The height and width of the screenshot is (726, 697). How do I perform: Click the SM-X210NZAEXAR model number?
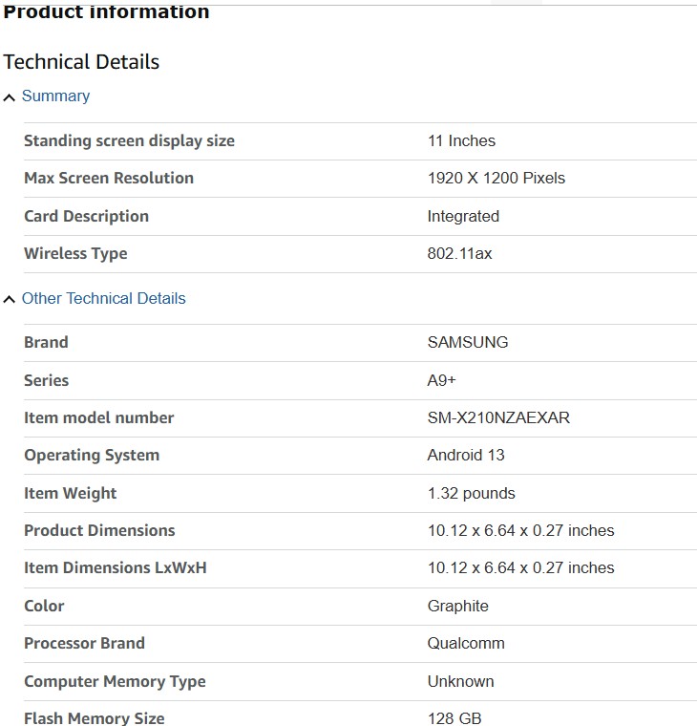click(x=498, y=418)
